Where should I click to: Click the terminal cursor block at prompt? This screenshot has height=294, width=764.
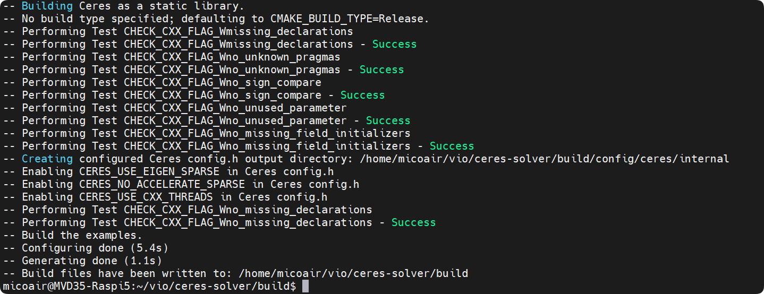[x=305, y=287]
